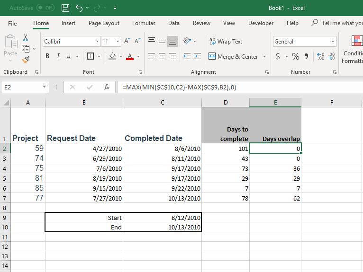Apply the red Font Color swatch
363x272 pixels.
tap(130, 56)
